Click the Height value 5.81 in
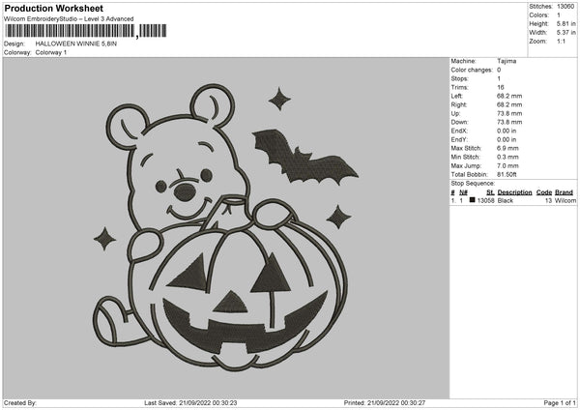 click(565, 23)
